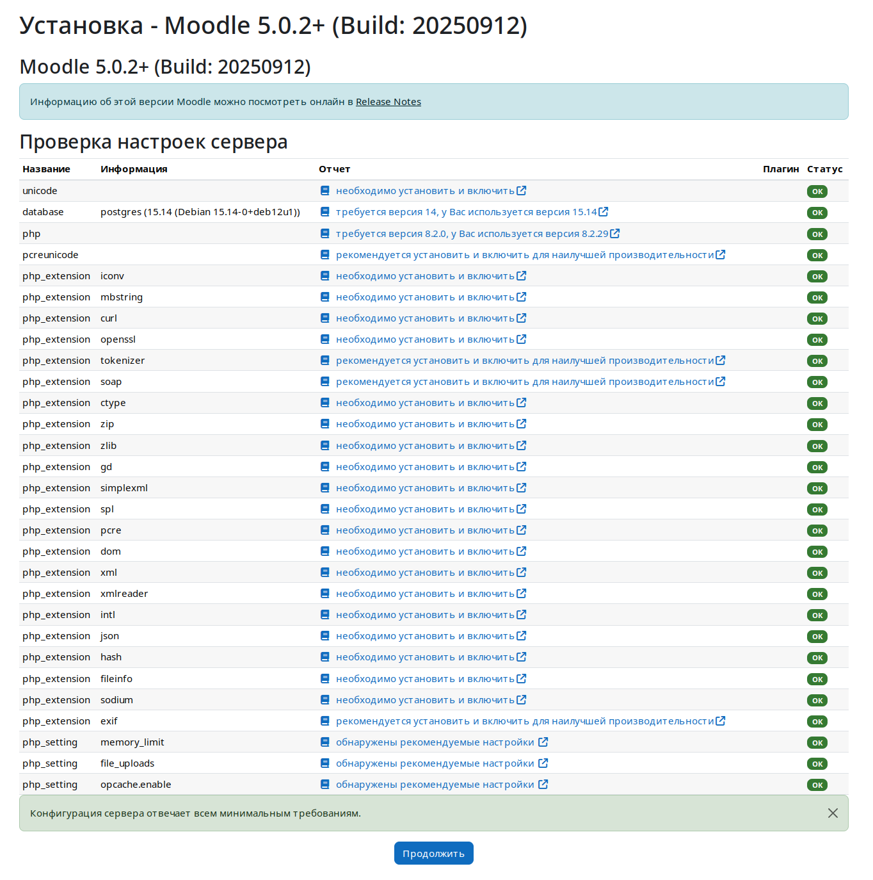Click the book icon in the openssl row
873x880 pixels.
click(x=325, y=339)
